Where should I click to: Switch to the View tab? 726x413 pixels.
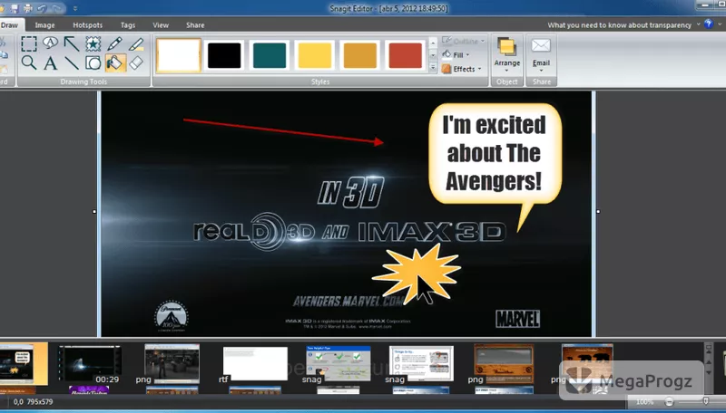pos(161,25)
